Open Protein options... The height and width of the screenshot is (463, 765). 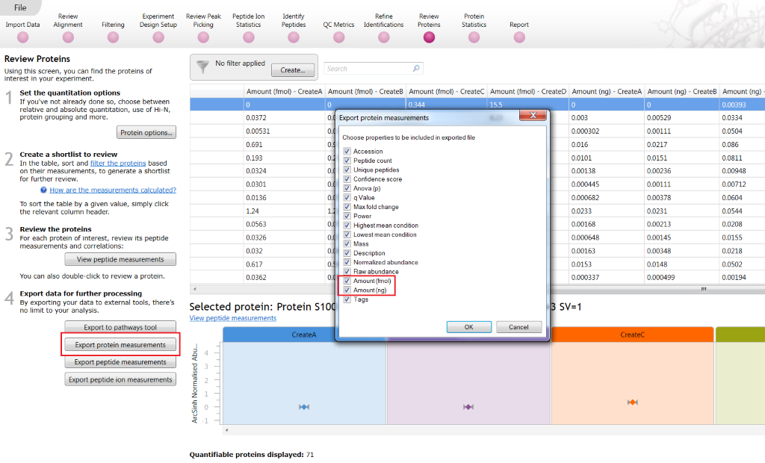[146, 133]
